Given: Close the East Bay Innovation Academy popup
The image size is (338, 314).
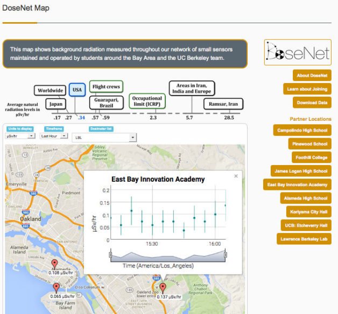Looking at the screenshot, I should tap(236, 176).
